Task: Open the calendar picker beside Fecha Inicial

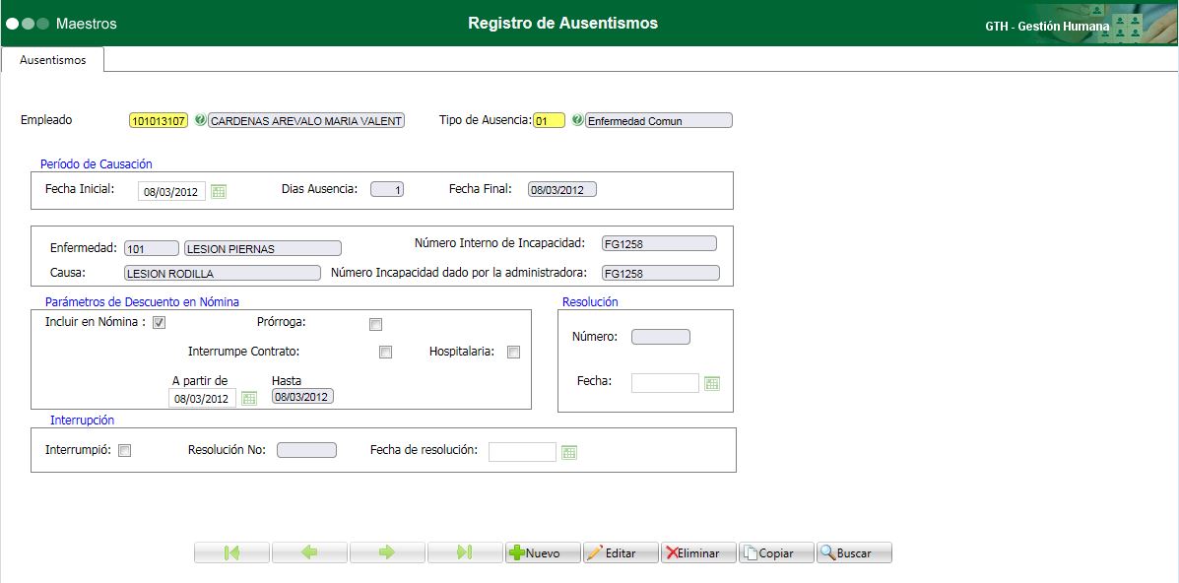Action: click(219, 191)
